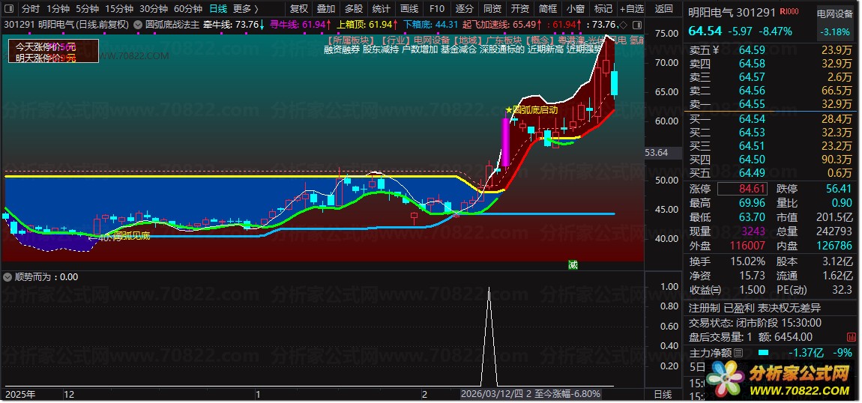Click the 涨停 value 84.61

(x=742, y=189)
